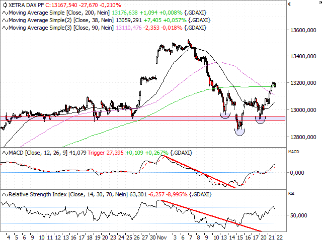Viewport: 322px width, 241px height.
Task: Click the RSI panel label on right axis
Action: [291, 193]
